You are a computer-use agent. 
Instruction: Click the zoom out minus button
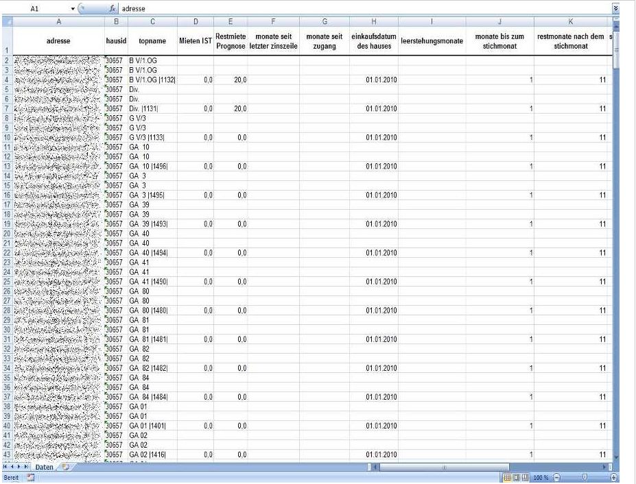(557, 478)
